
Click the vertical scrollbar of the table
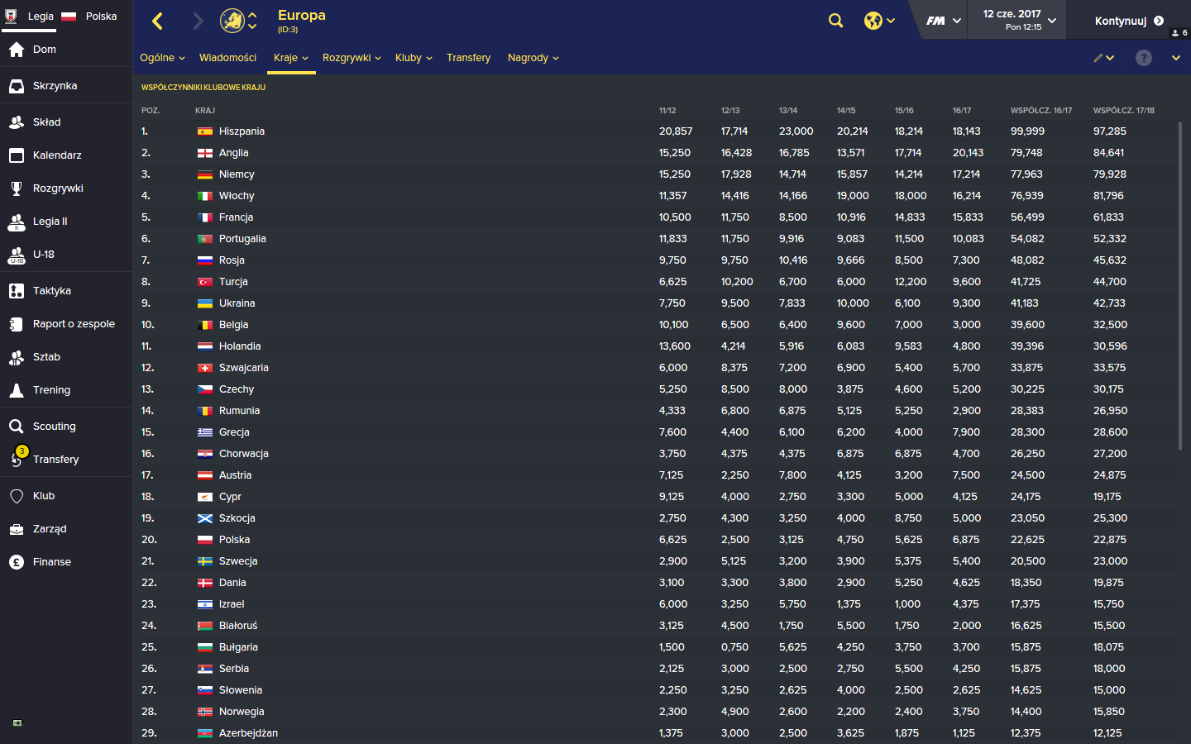pyautogui.click(x=1180, y=286)
